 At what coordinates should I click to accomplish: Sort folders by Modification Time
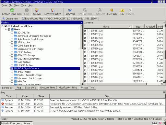(68, 88)
